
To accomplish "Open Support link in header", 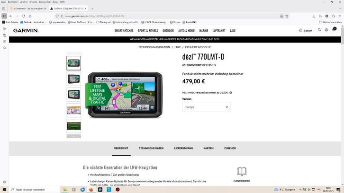I will click(x=306, y=30).
